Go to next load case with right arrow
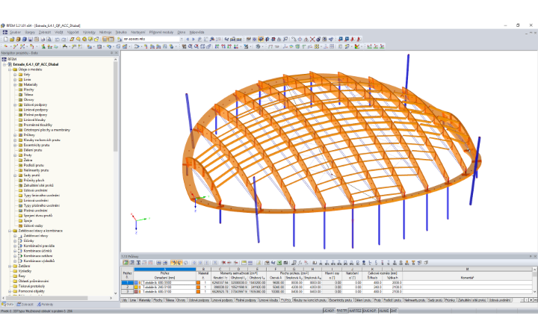The image size is (538, 336). coord(194,39)
